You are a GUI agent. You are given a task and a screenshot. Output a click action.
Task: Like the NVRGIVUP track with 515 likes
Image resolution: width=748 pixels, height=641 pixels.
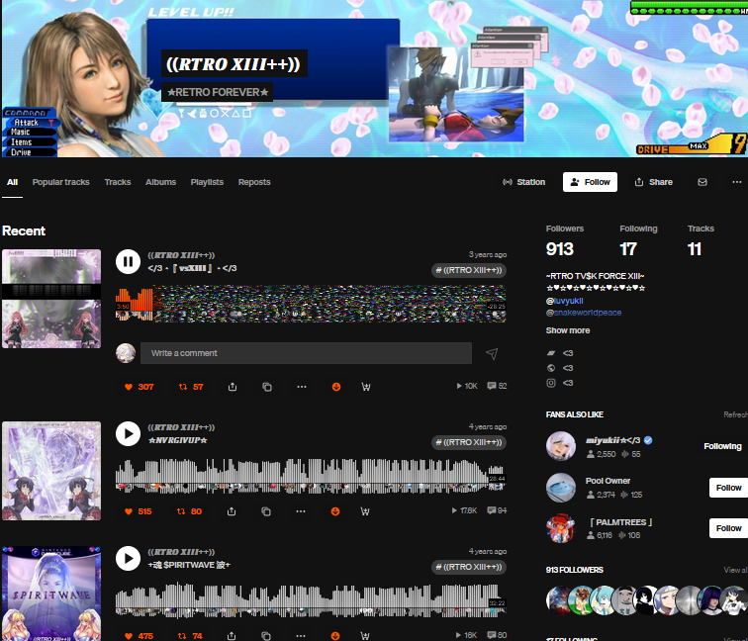pyautogui.click(x=138, y=511)
